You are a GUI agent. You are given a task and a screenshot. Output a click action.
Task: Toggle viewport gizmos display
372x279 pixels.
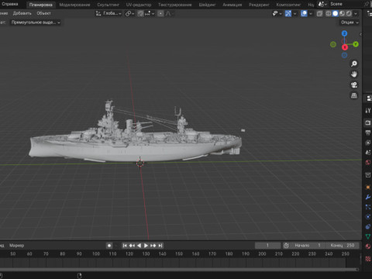[288, 13]
